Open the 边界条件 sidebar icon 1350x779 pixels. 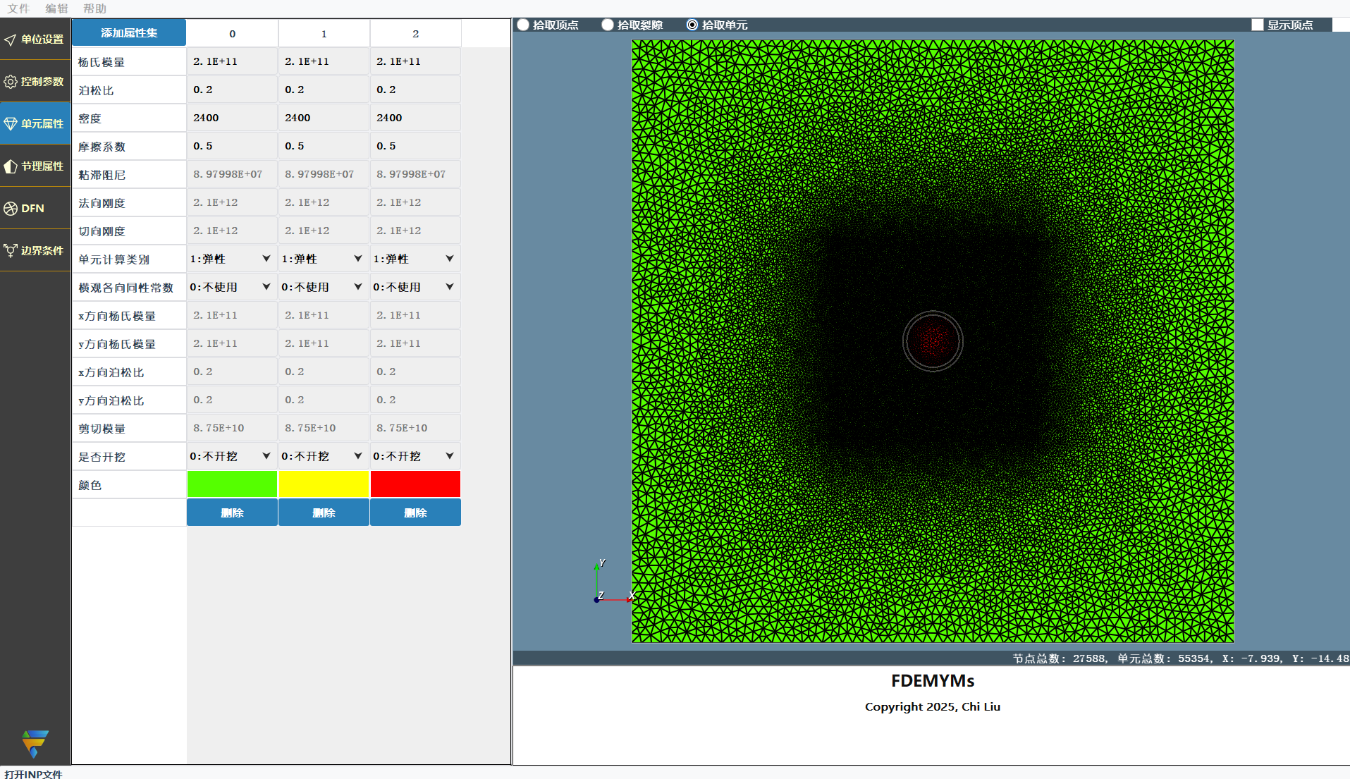[x=11, y=251]
